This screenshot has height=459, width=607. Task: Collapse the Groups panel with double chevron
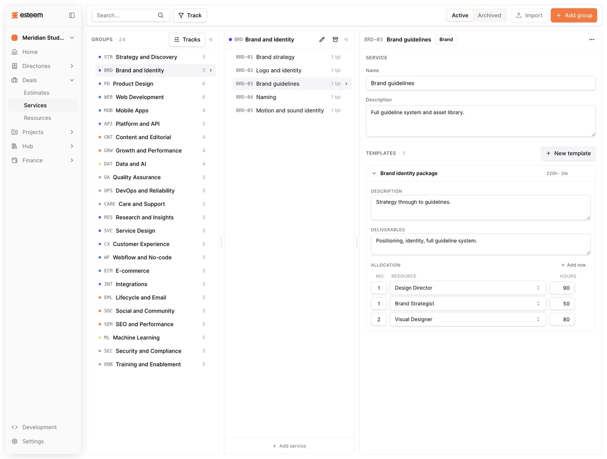tap(211, 39)
